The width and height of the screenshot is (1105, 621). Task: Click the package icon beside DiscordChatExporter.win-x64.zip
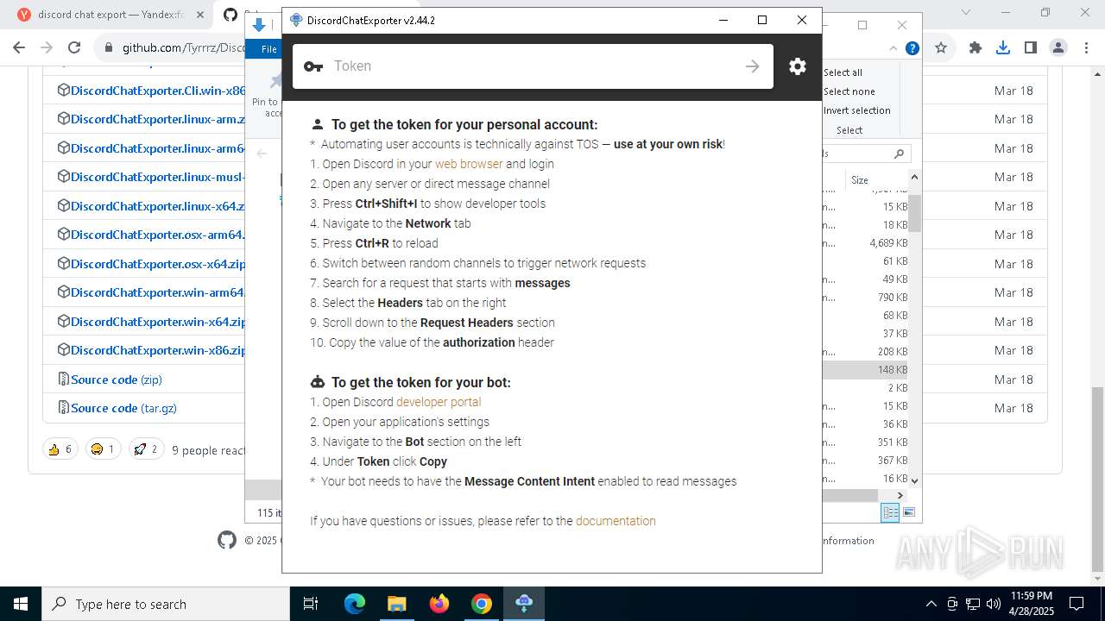(x=63, y=321)
